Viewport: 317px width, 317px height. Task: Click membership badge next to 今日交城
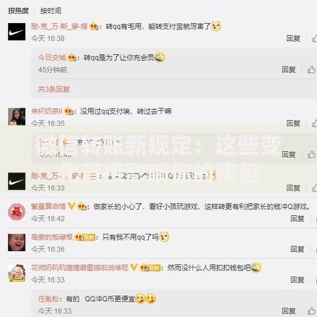click(72, 57)
